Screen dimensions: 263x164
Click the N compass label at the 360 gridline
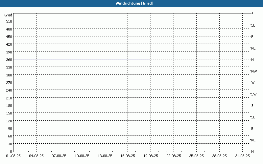pos(252,60)
